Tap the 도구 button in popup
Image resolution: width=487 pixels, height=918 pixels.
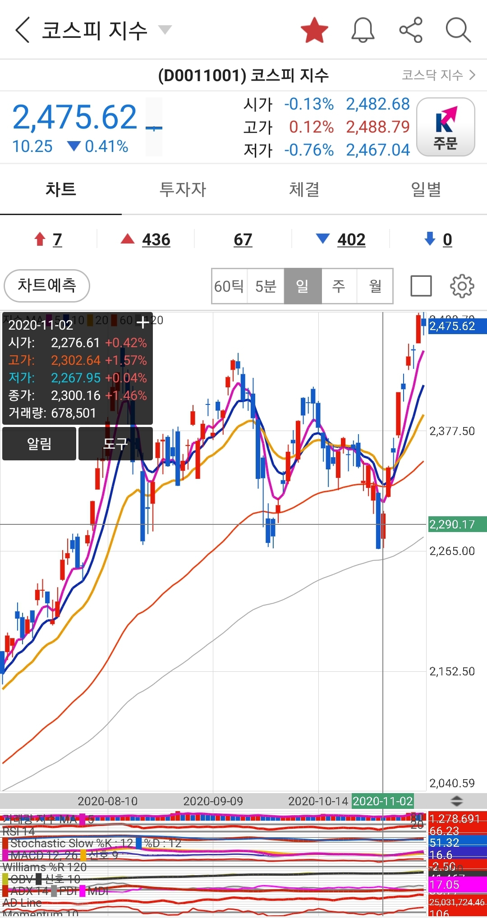(115, 444)
